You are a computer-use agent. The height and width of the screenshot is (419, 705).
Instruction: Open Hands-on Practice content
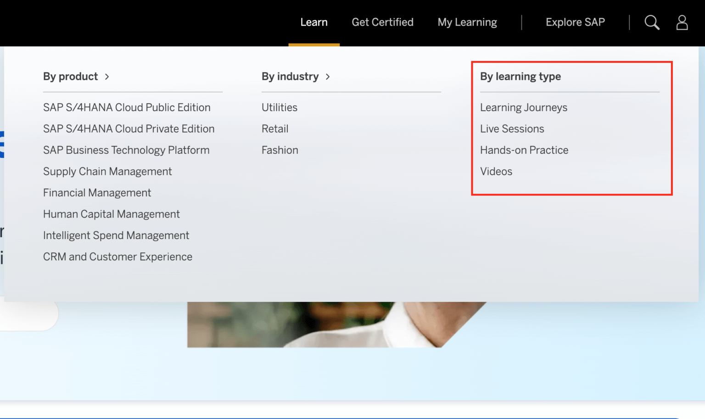[524, 150]
